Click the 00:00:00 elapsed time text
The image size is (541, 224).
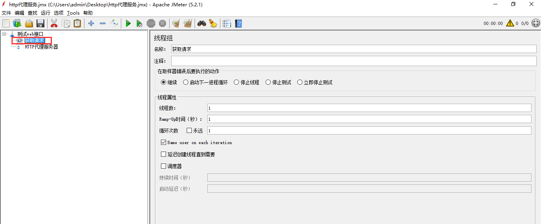[x=493, y=23]
